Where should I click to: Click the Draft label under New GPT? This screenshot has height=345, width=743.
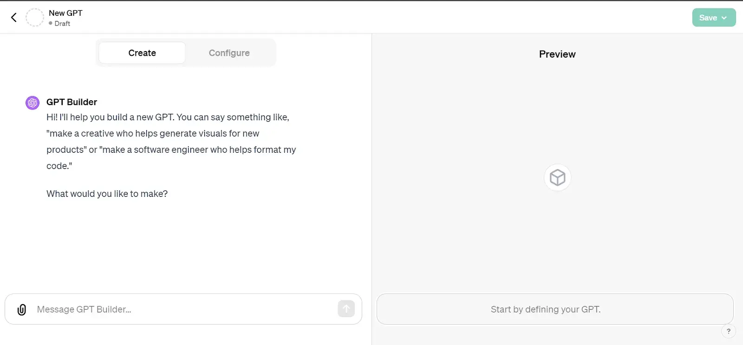(62, 23)
